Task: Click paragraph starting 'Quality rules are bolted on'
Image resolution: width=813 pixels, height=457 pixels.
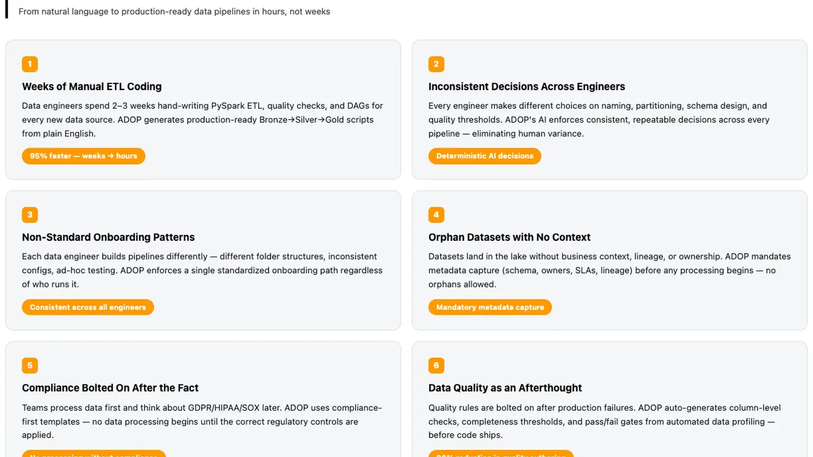Action: [x=605, y=421]
